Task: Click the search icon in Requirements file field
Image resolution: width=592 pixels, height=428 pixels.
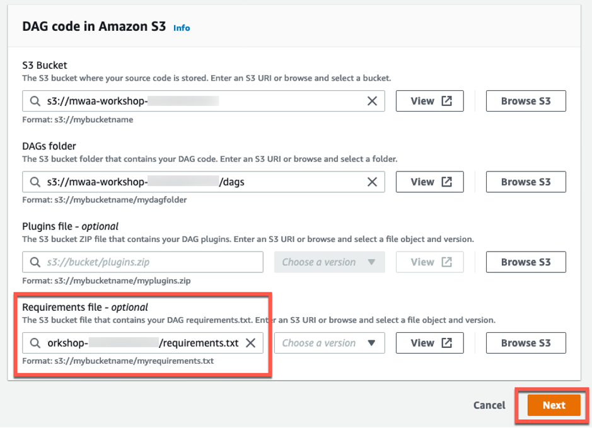Action: click(x=35, y=343)
